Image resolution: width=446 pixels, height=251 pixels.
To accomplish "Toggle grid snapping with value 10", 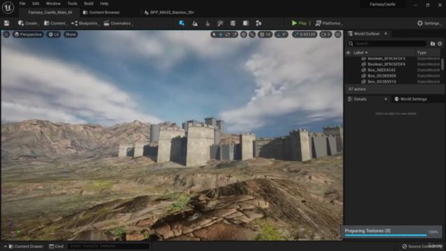I will click(x=265, y=34).
